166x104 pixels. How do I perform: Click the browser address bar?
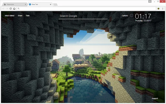pyautogui.click(x=86, y=9)
